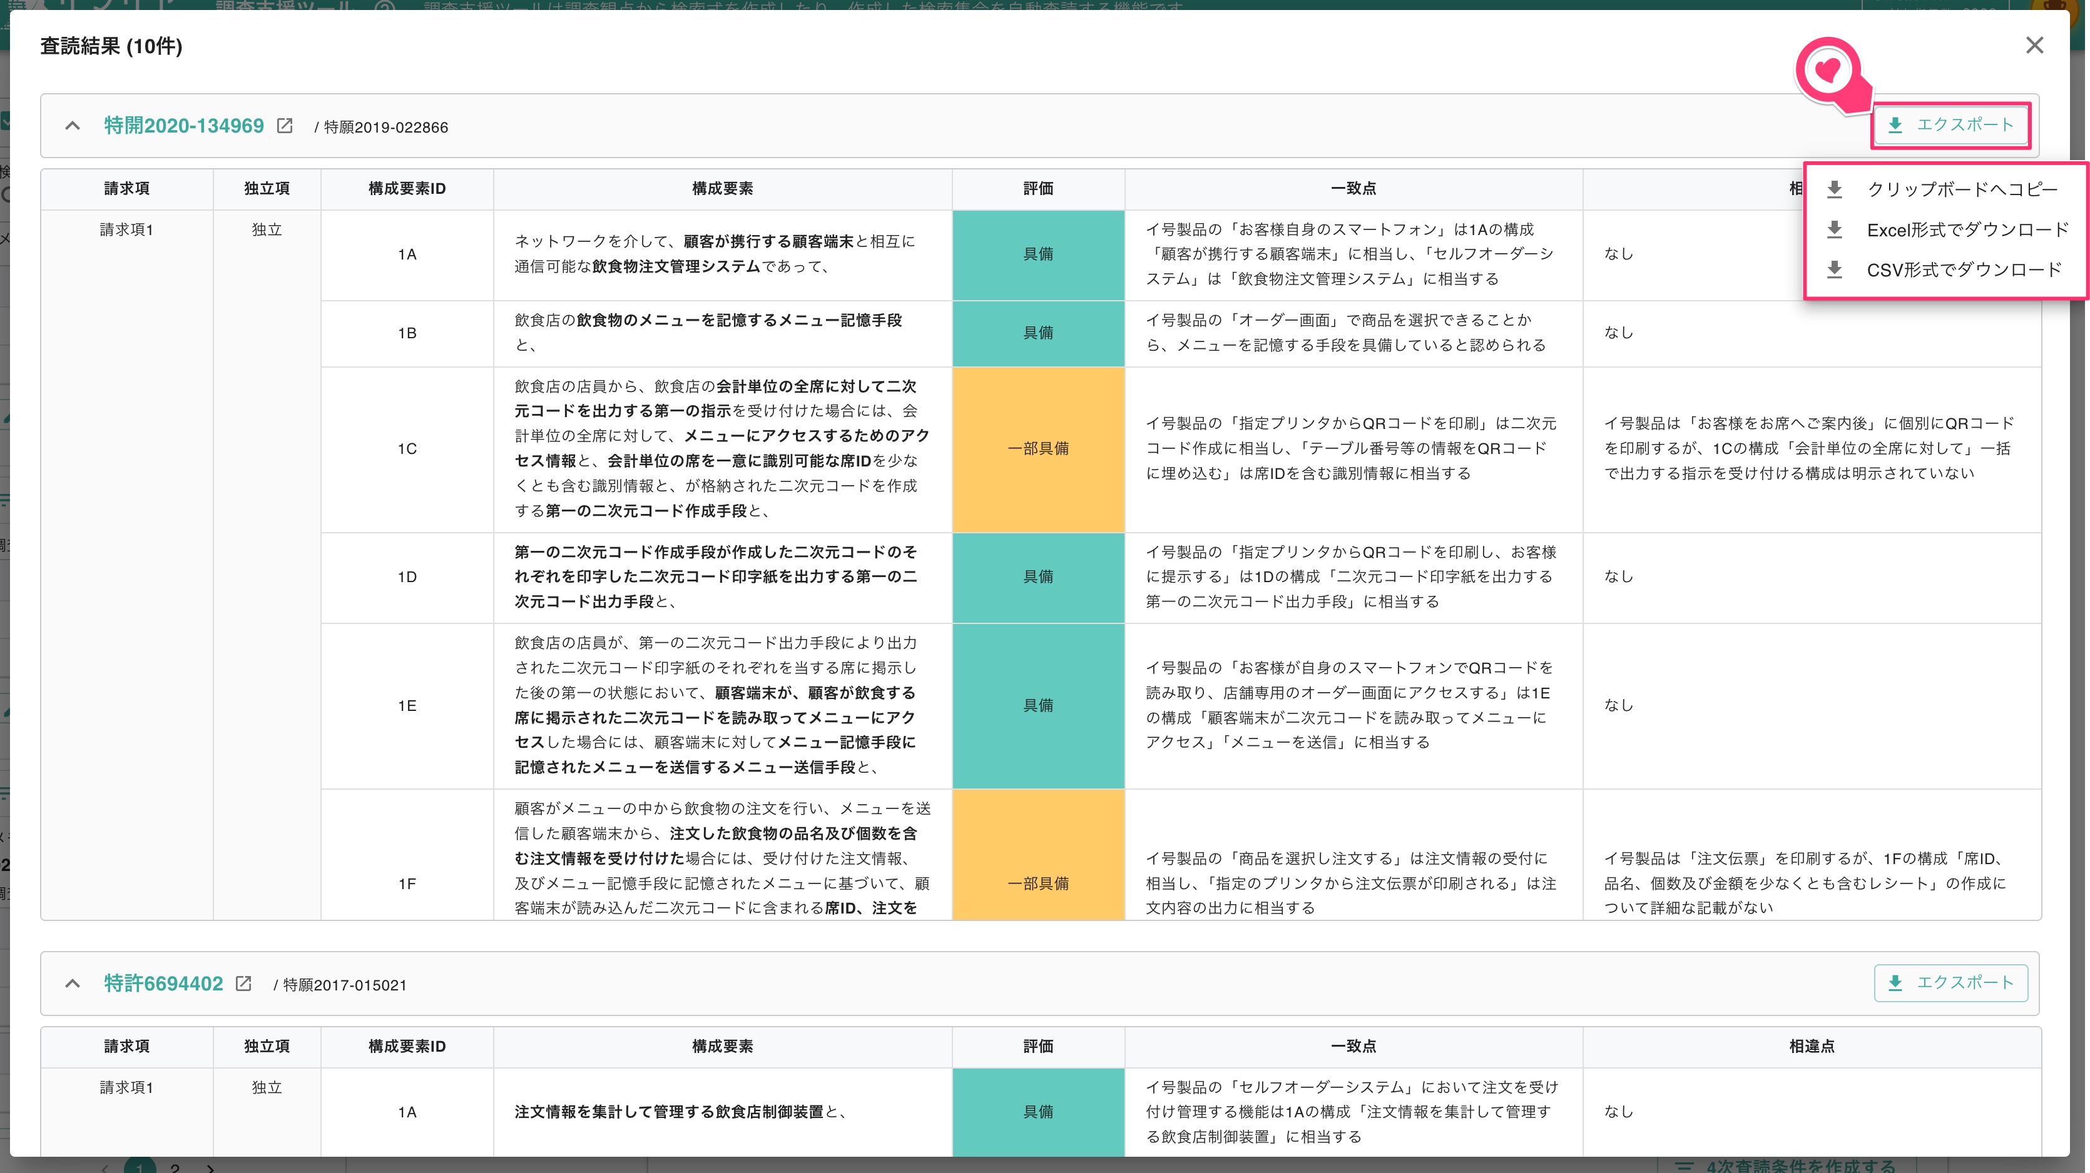Screen dimensions: 2090x1173
Task: Open external link icon beside 特開2020-134969
Action: pyautogui.click(x=285, y=126)
